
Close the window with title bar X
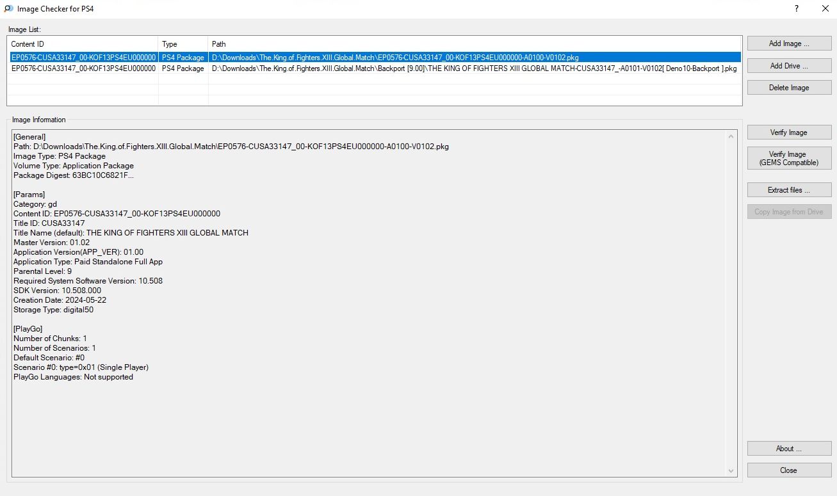(x=825, y=9)
